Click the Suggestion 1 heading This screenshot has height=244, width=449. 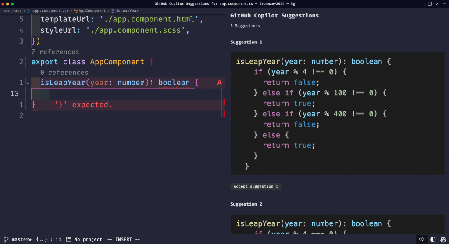coord(246,42)
